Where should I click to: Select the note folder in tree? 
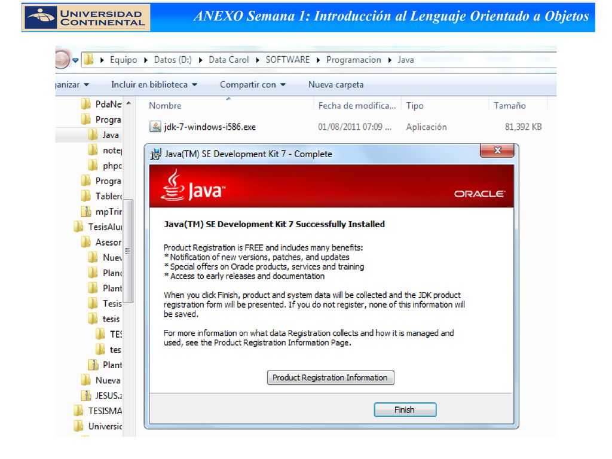pos(105,150)
